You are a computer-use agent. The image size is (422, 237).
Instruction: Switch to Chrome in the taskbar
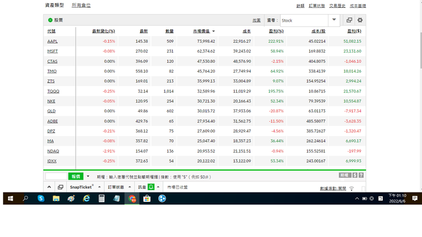click(x=132, y=198)
